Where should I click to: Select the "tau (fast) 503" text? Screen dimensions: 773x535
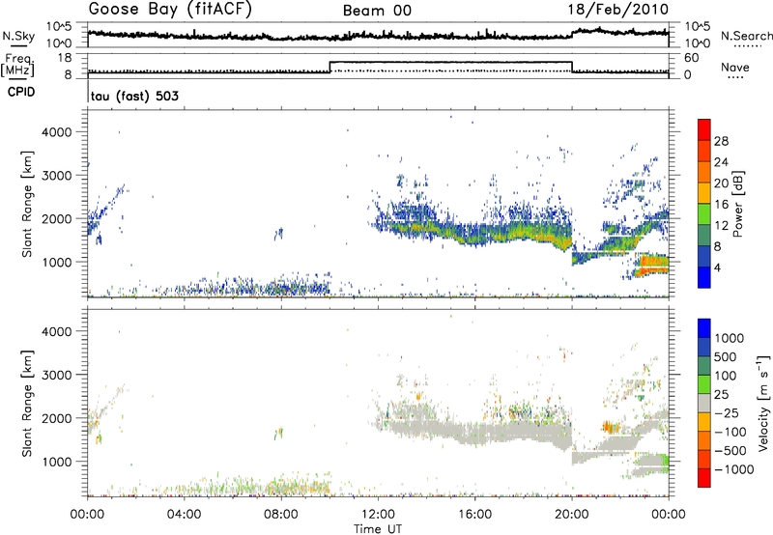(x=134, y=96)
